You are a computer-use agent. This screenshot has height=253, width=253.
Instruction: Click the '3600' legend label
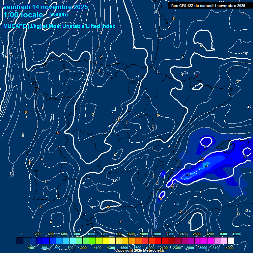[x=223, y=234]
